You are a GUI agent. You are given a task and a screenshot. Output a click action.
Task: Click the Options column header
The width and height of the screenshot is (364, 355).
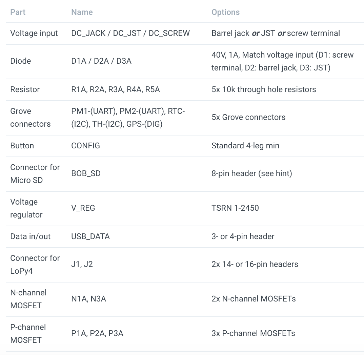[x=225, y=12]
